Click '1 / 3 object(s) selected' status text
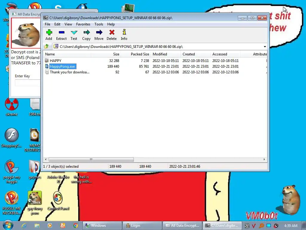 point(61,167)
